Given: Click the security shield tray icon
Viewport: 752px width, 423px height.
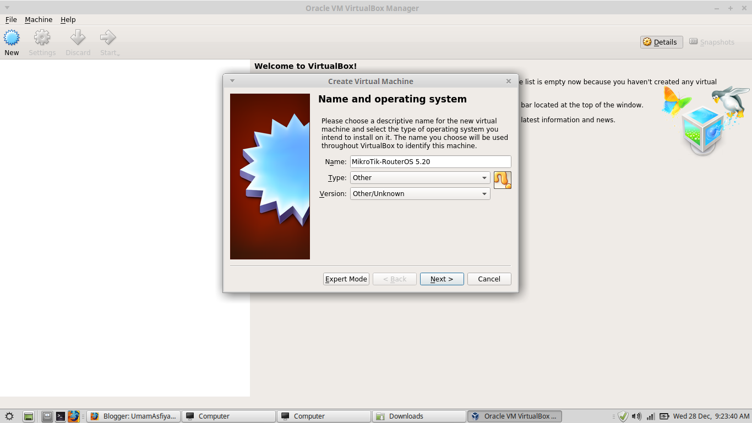Looking at the screenshot, I should pyautogui.click(x=623, y=416).
